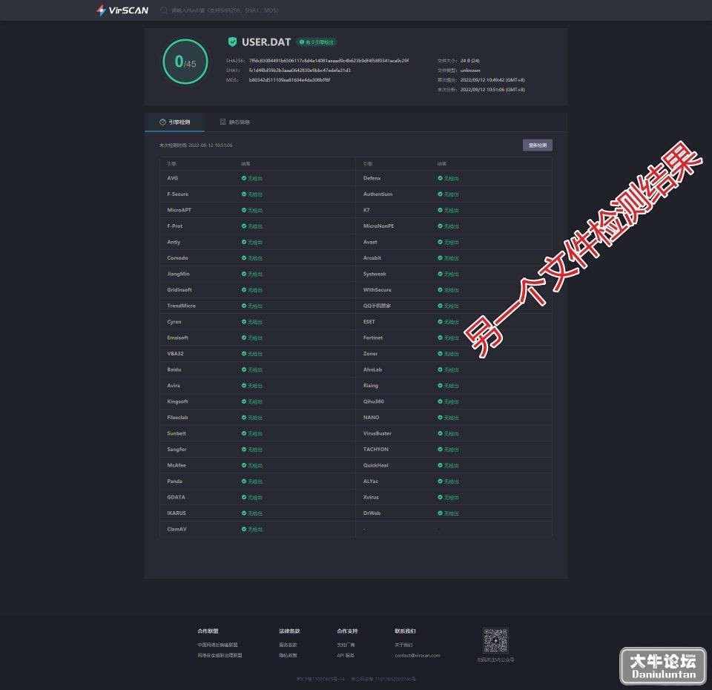The height and width of the screenshot is (690, 712).
Task: Click the green check icon in AVG row
Action: pyautogui.click(x=244, y=178)
